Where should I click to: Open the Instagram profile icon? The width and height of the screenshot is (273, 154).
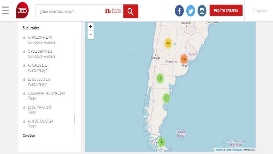(x=202, y=11)
